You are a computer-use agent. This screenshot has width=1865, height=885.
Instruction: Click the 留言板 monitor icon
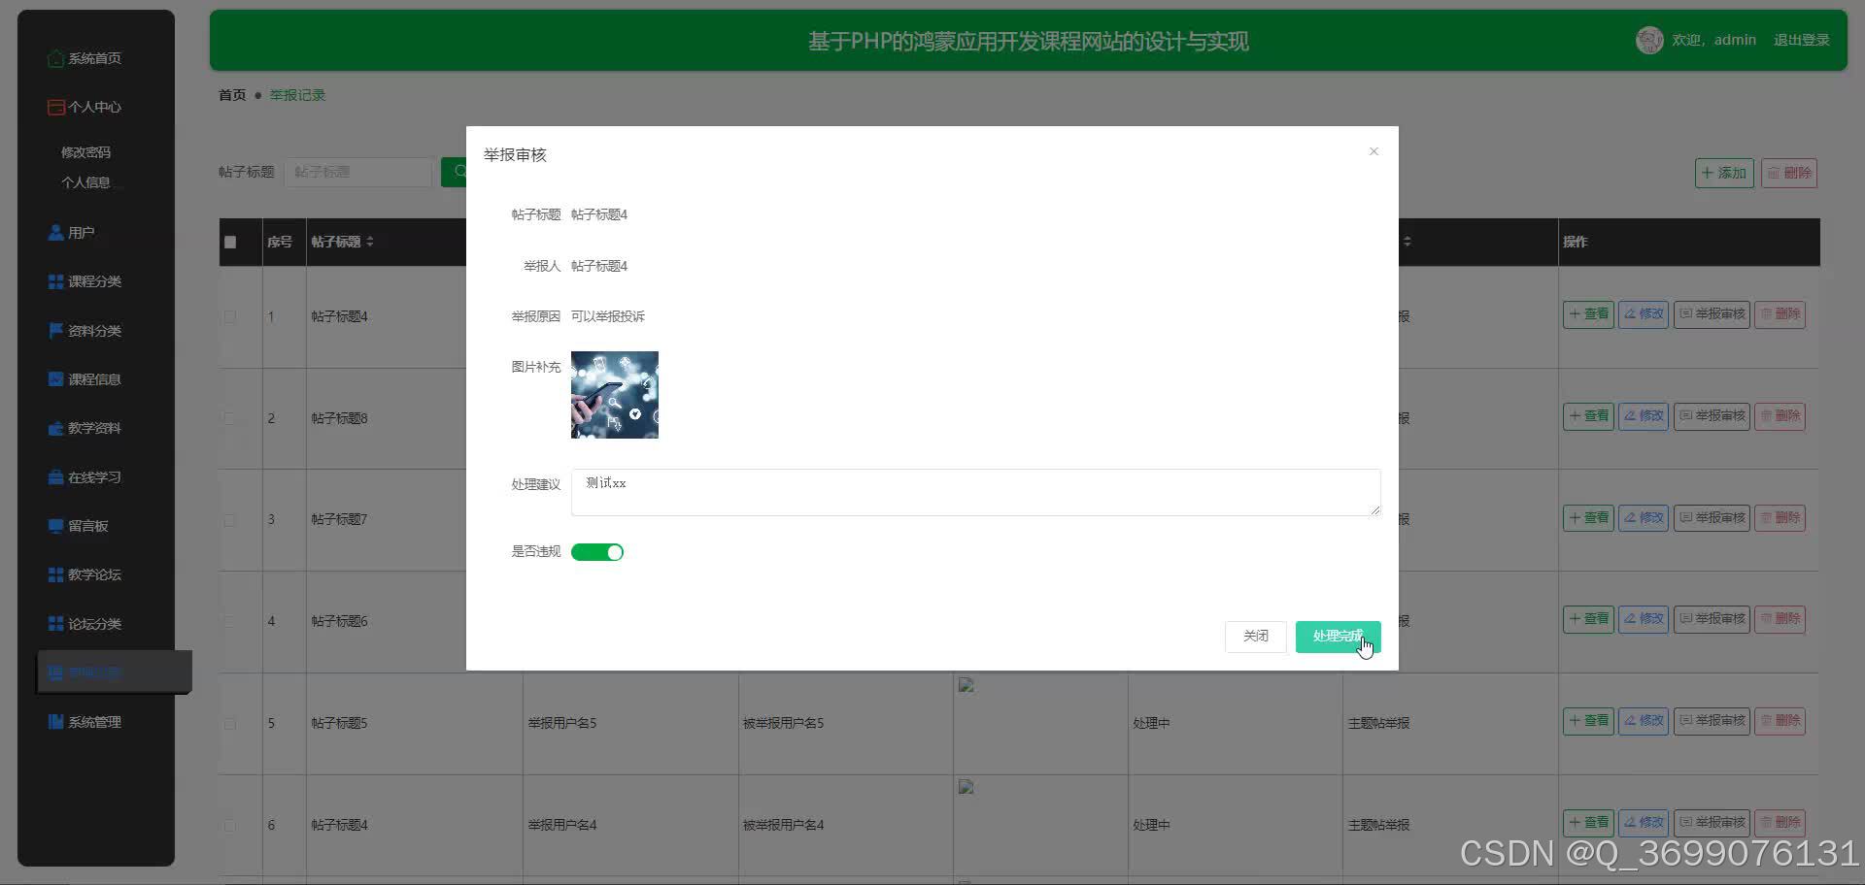56,526
